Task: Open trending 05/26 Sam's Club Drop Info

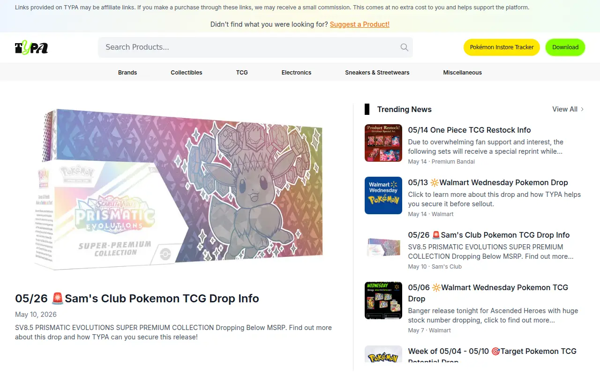Action: tap(489, 235)
